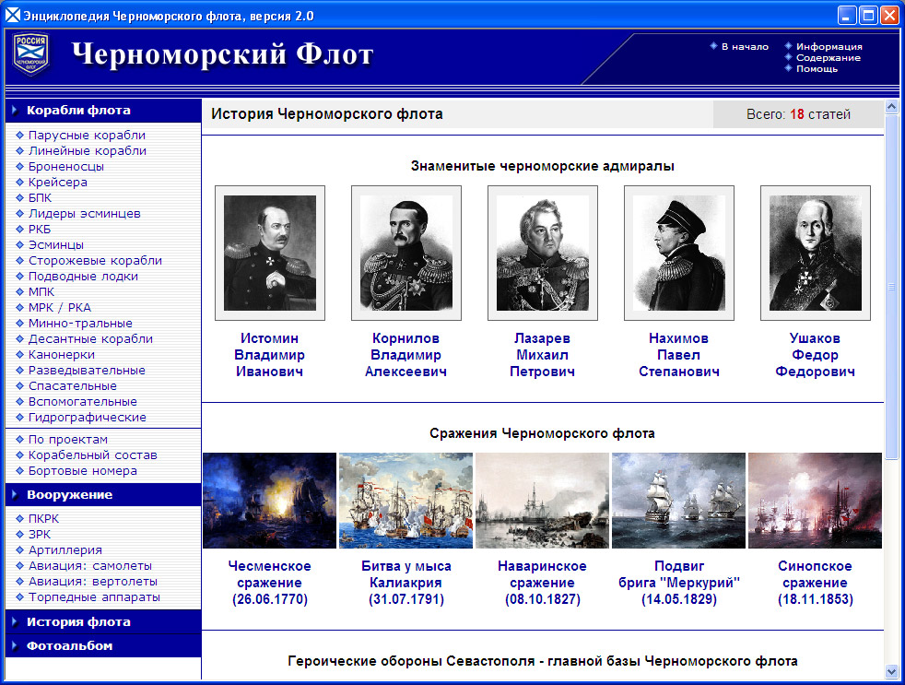Expand the История флота section arrow

click(x=15, y=622)
